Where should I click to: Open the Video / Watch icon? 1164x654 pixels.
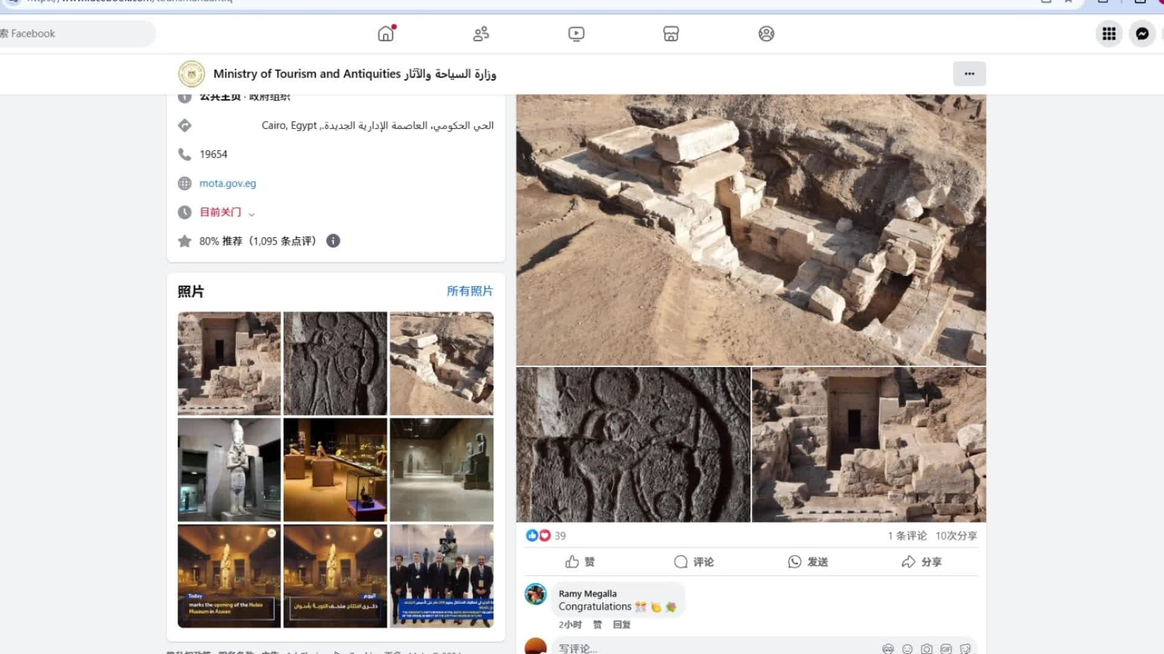[x=576, y=34]
